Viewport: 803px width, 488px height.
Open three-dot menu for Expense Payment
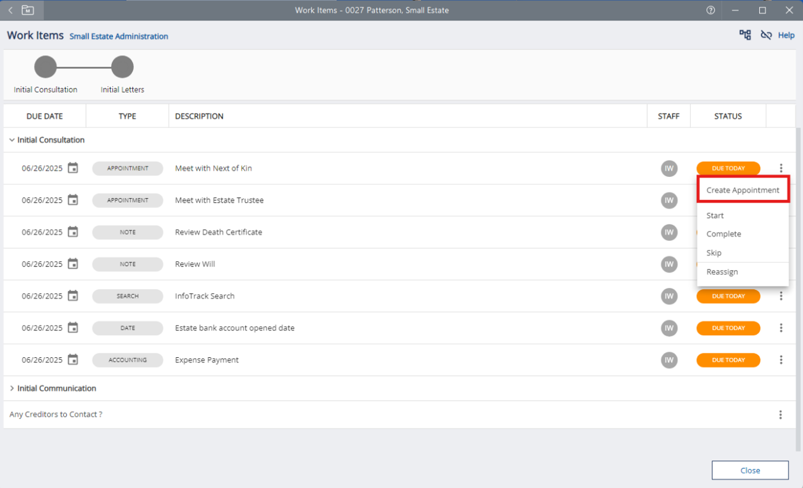click(781, 360)
